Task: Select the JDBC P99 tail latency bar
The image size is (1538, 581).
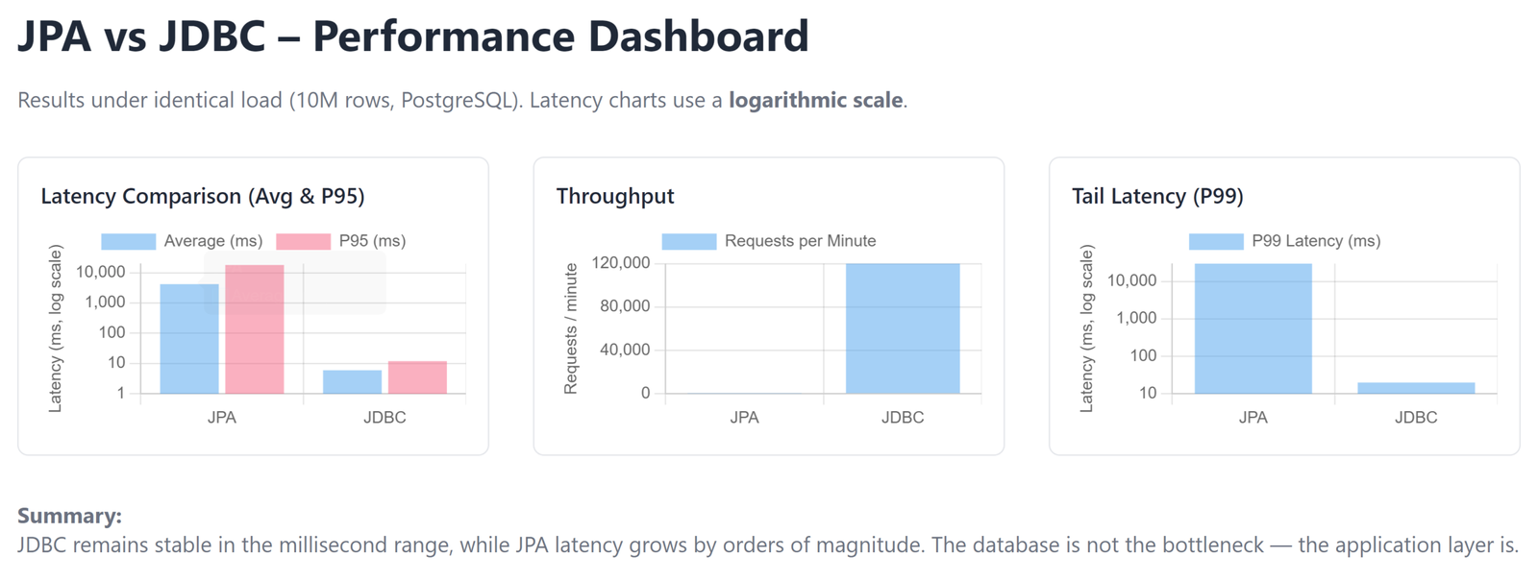Action: pos(1416,388)
